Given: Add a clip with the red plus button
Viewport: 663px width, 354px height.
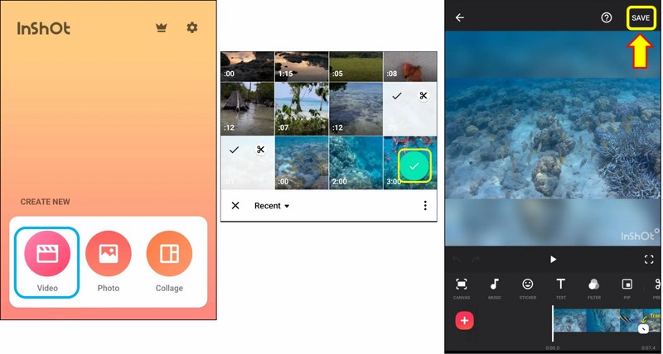Looking at the screenshot, I should point(464,321).
